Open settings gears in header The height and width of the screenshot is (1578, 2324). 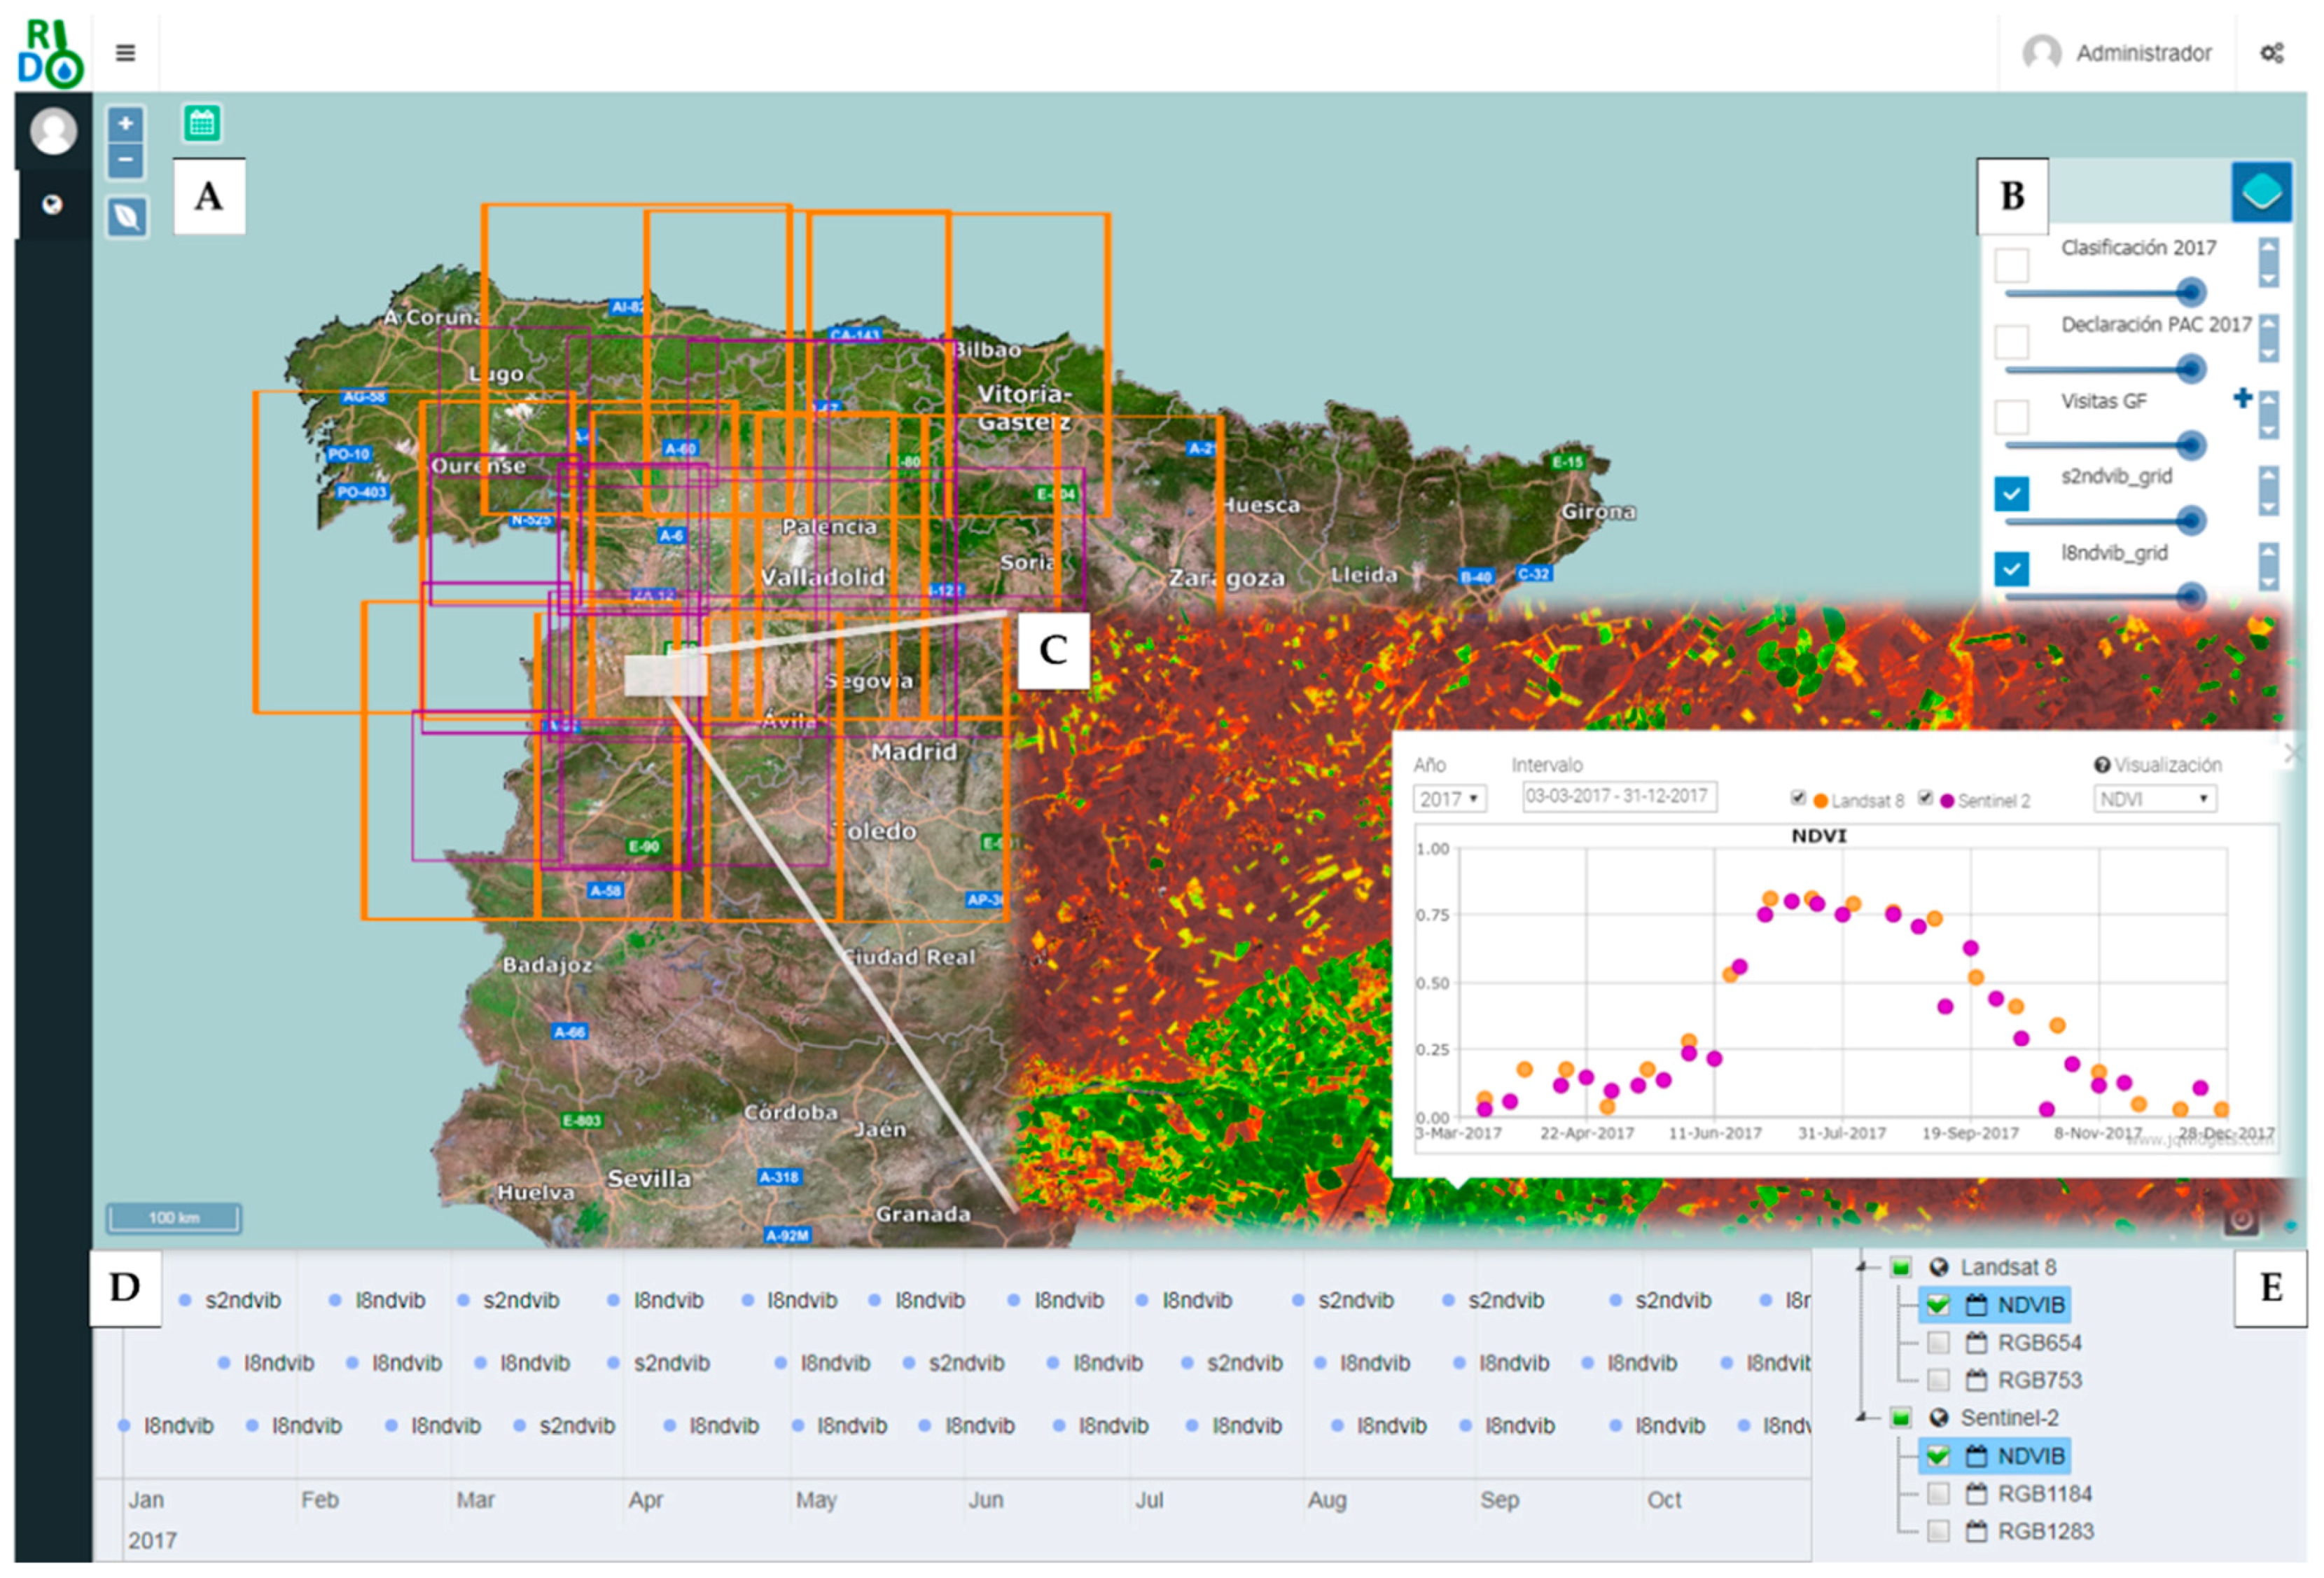(2271, 53)
